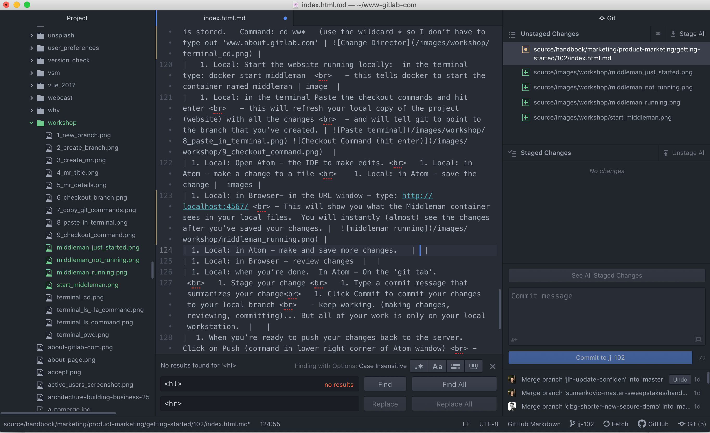
Task: Focus the Commit message text box
Action: pyautogui.click(x=607, y=317)
